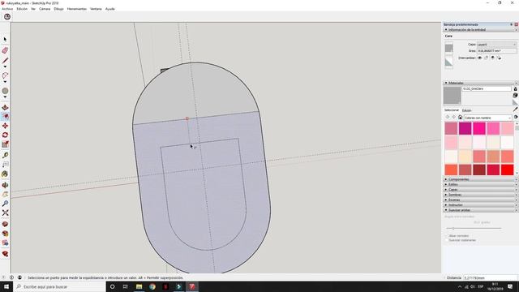Switch to the Edición materials tab
Image resolution: width=519 pixels, height=292 pixels.
point(467,110)
